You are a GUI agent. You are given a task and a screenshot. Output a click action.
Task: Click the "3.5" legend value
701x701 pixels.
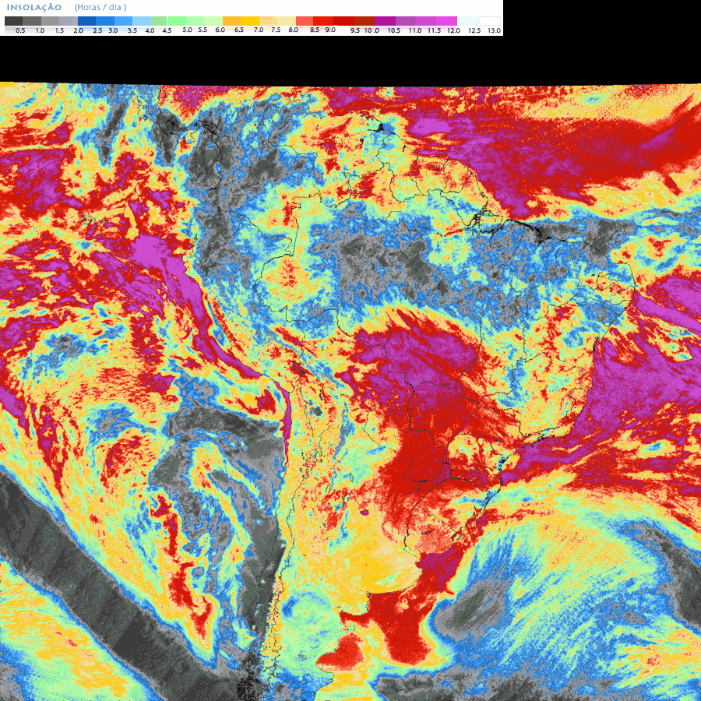coord(132,30)
